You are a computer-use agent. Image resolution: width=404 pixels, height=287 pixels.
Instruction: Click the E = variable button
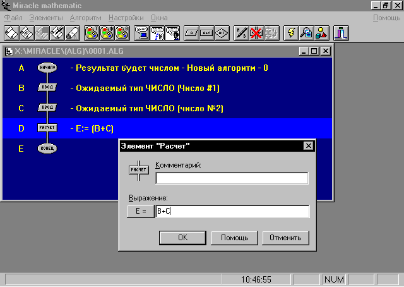140,212
